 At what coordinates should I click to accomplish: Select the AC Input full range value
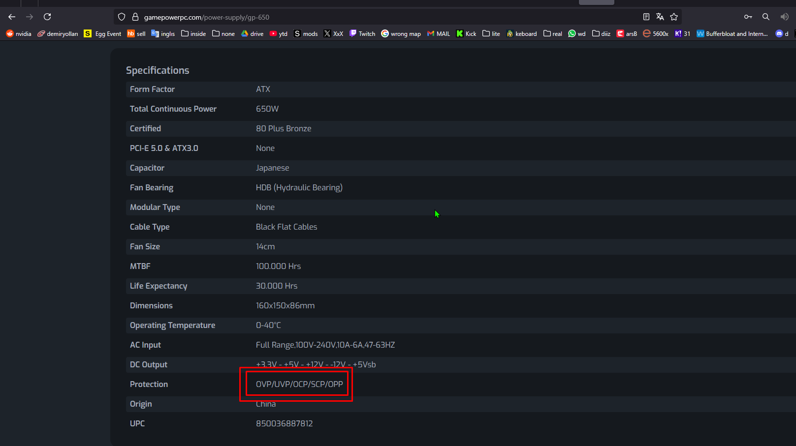coord(325,345)
